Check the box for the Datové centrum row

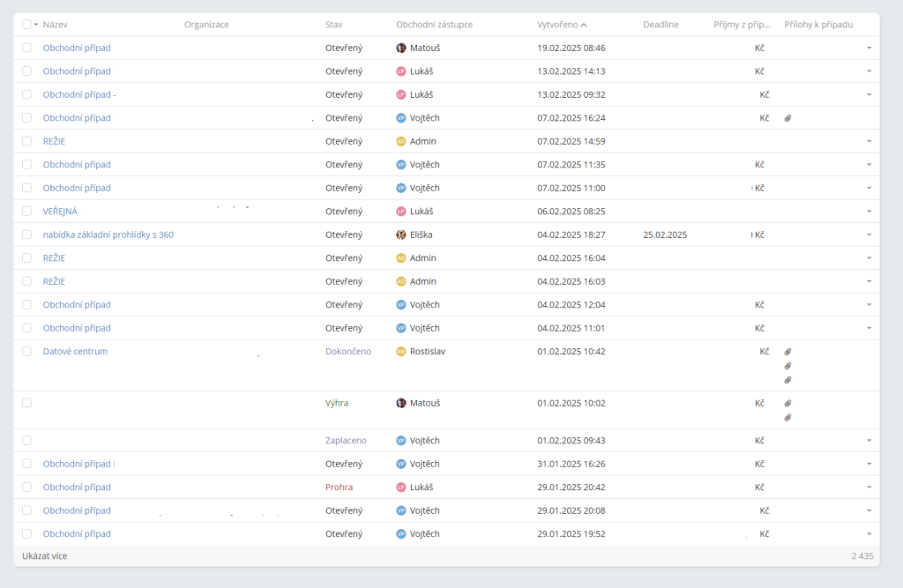pos(26,351)
